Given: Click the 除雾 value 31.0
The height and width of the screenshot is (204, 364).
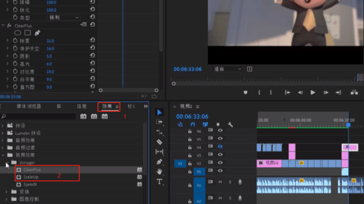Looking at the screenshot, I should [x=50, y=41].
